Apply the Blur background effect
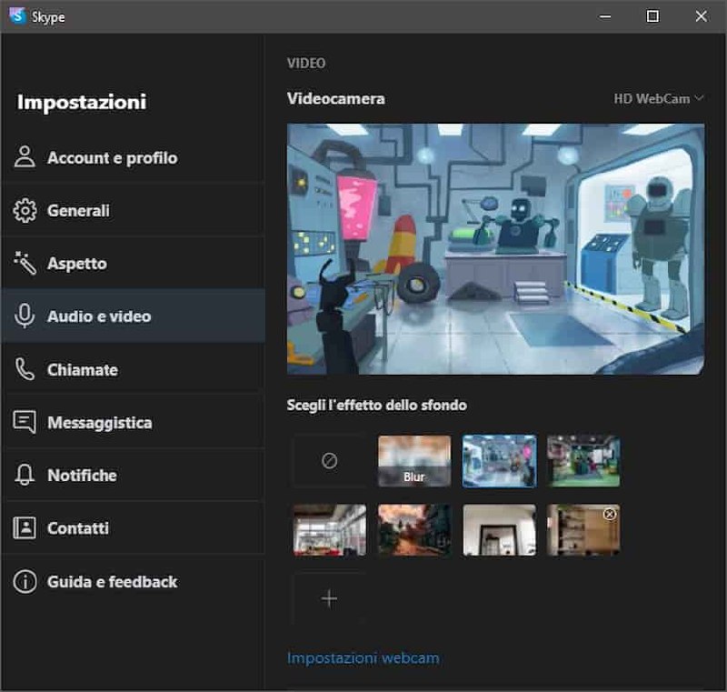Image resolution: width=727 pixels, height=692 pixels. pyautogui.click(x=414, y=461)
